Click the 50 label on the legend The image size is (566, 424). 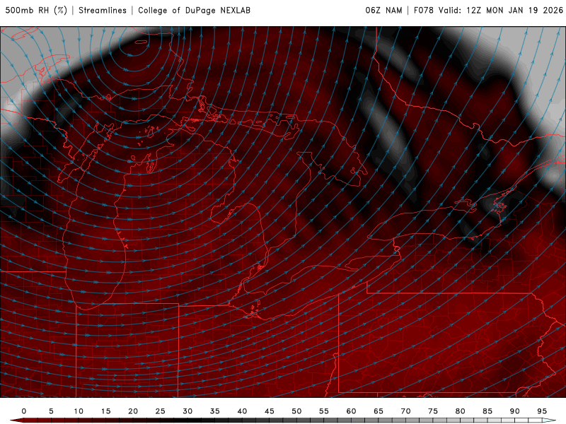[296, 411]
